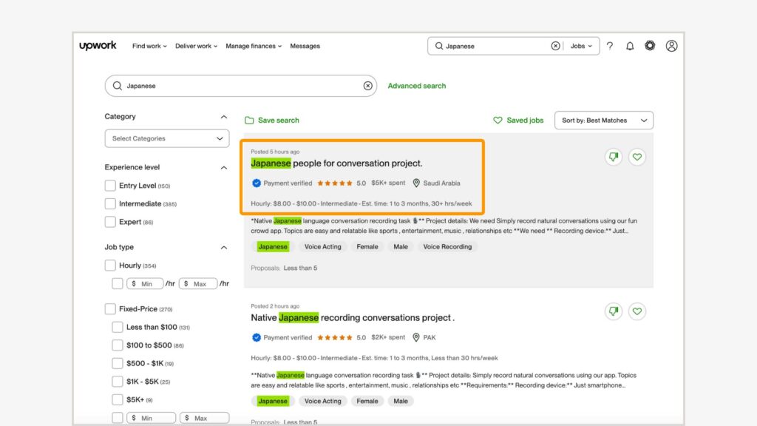The image size is (757, 426).
Task: Dislike the Native Japanese recording job
Action: (613, 311)
